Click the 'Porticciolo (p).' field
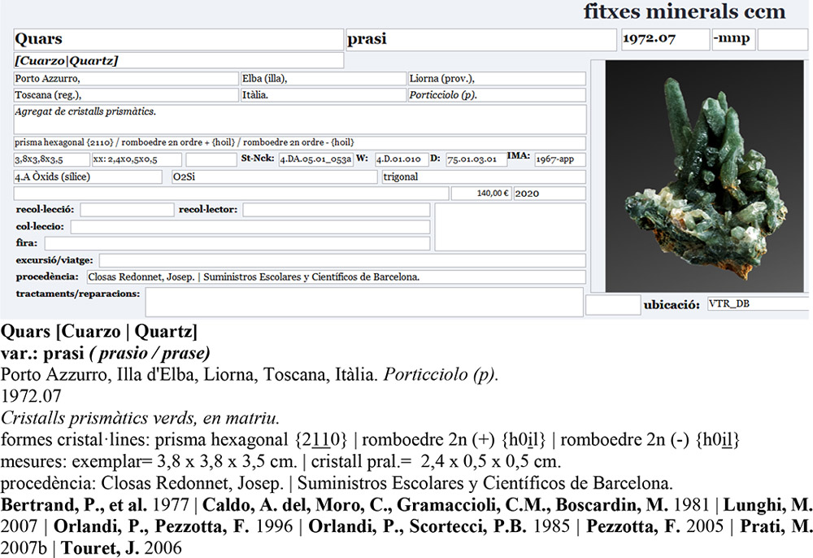 [497, 95]
